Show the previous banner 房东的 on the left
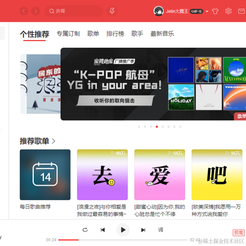 click(x=41, y=84)
